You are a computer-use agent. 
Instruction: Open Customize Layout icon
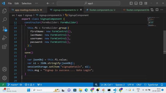(x=146, y=3)
